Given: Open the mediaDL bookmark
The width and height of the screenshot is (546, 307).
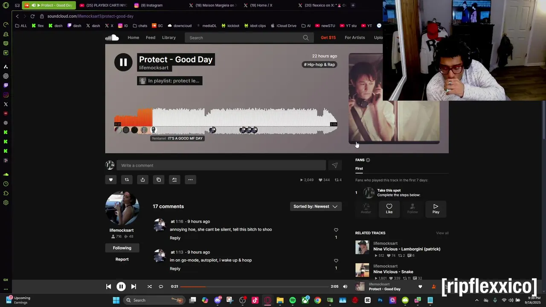Looking at the screenshot, I should coord(206,26).
